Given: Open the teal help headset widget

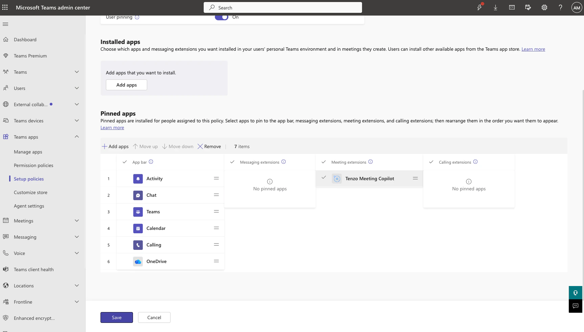Looking at the screenshot, I should coord(576,293).
